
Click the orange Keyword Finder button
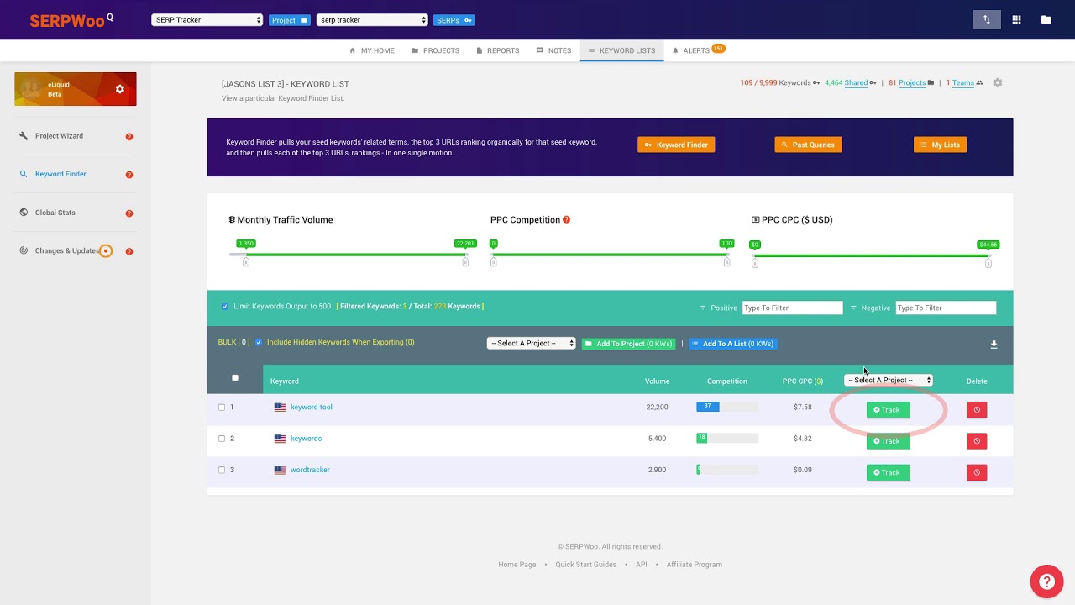(x=676, y=145)
